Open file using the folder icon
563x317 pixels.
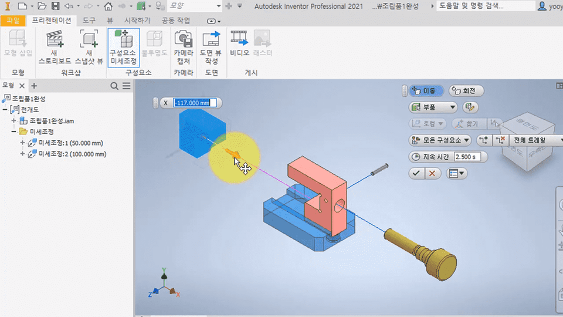(42, 6)
